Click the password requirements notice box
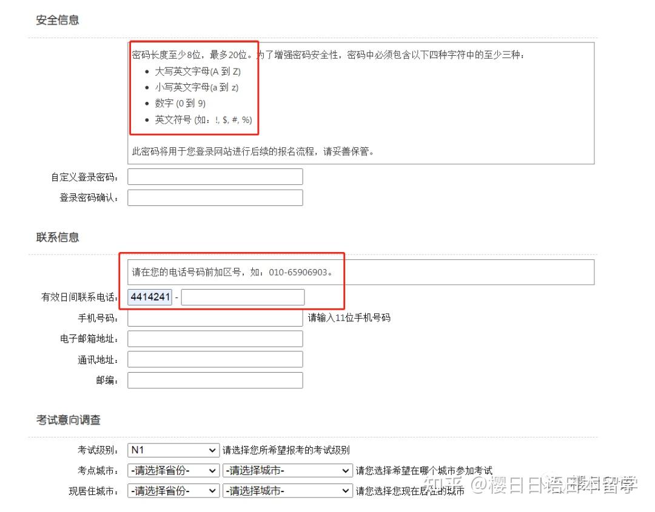The width and height of the screenshot is (655, 512). 361,100
